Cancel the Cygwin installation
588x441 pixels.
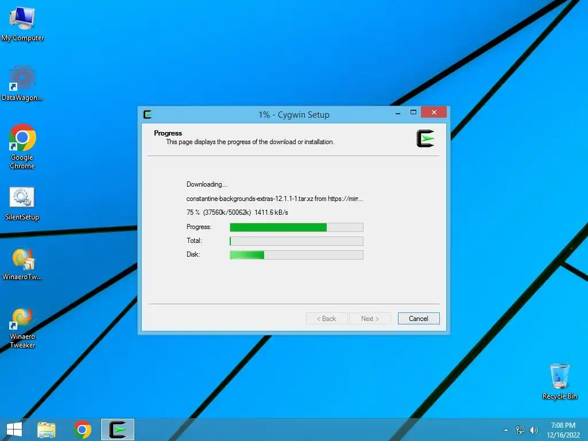(419, 318)
